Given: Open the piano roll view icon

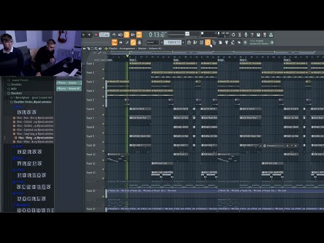Looking at the screenshot, I should click(x=195, y=43).
